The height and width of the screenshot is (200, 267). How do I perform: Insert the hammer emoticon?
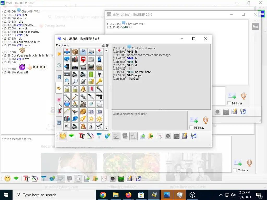(75, 97)
